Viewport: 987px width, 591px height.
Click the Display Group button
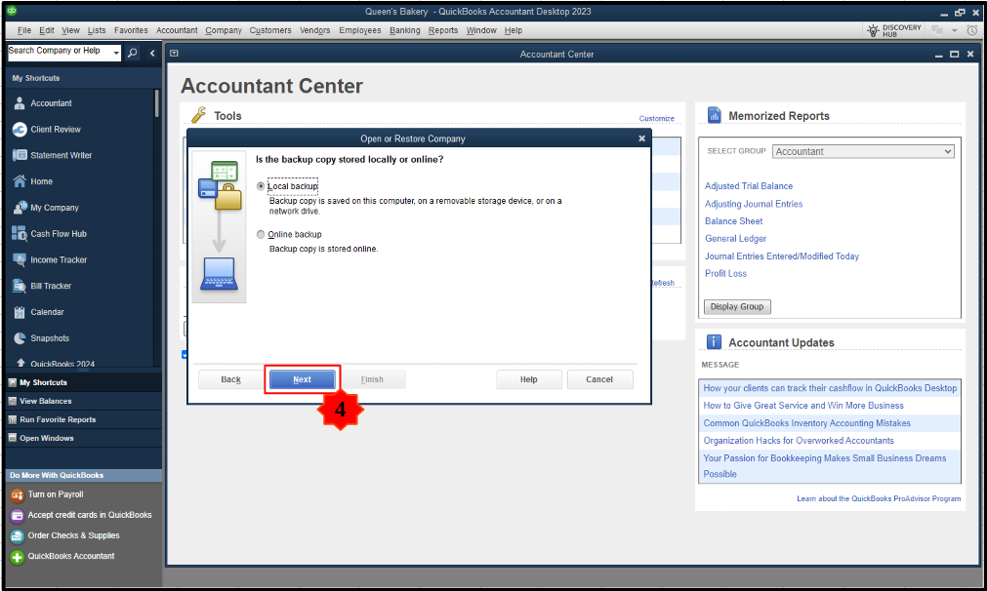click(x=737, y=307)
